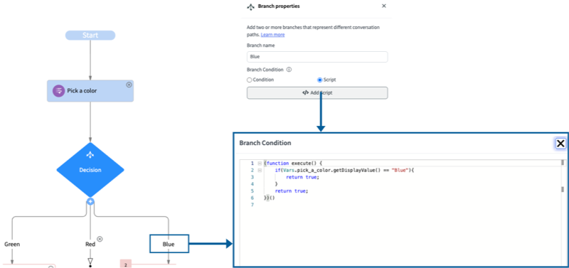The width and height of the screenshot is (569, 268).
Task: Show the Branch Condition info tooltip icon
Action: (x=289, y=70)
